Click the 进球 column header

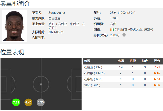[133, 61]
